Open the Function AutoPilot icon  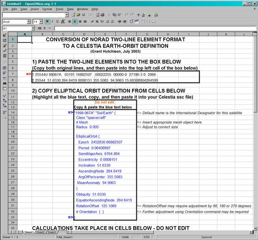(x=40, y=29)
